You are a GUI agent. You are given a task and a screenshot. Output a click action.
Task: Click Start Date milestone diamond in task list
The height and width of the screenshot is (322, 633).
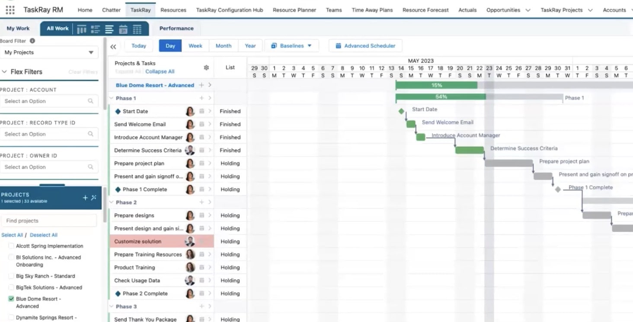(x=118, y=111)
